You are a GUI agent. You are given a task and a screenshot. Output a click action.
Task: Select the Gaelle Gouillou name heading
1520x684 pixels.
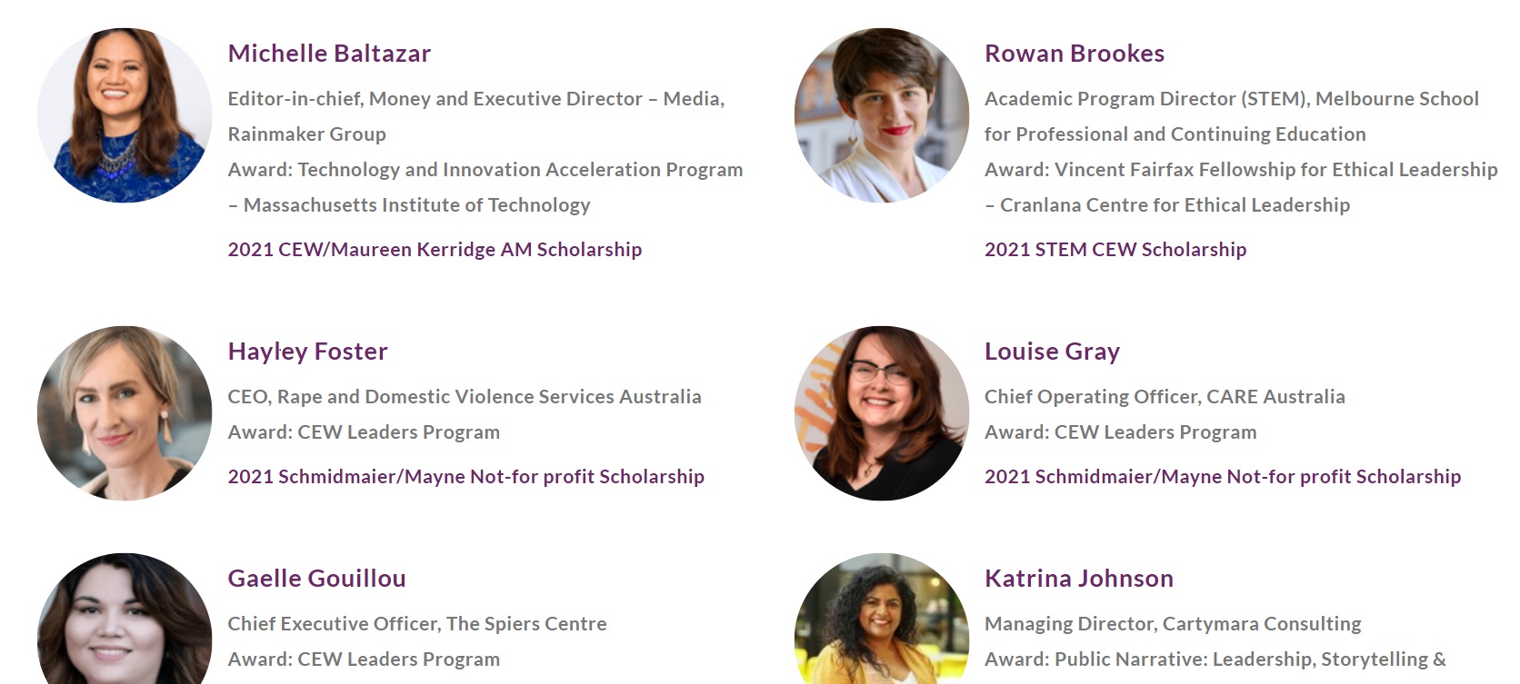(x=316, y=579)
